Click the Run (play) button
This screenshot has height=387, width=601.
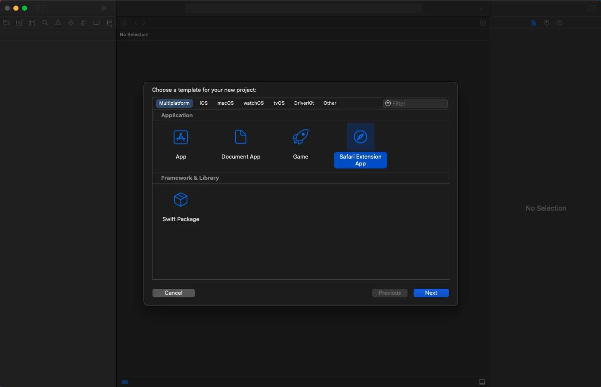coord(104,8)
